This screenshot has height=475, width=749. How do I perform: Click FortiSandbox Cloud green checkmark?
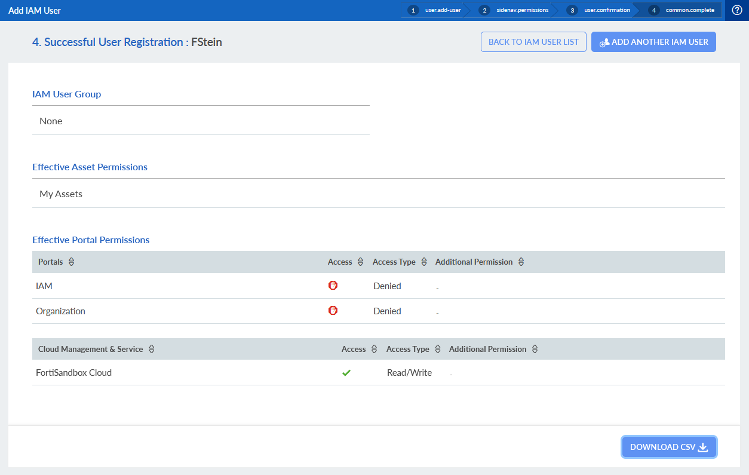(x=346, y=373)
